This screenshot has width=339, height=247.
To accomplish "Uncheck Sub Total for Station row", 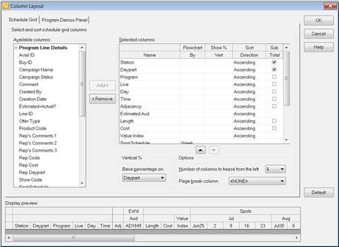I will pyautogui.click(x=274, y=62).
